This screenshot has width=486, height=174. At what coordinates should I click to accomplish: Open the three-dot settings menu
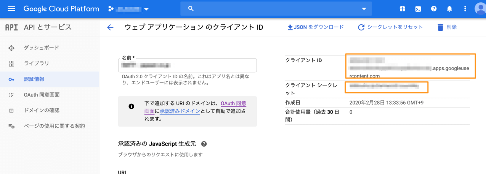click(465, 9)
